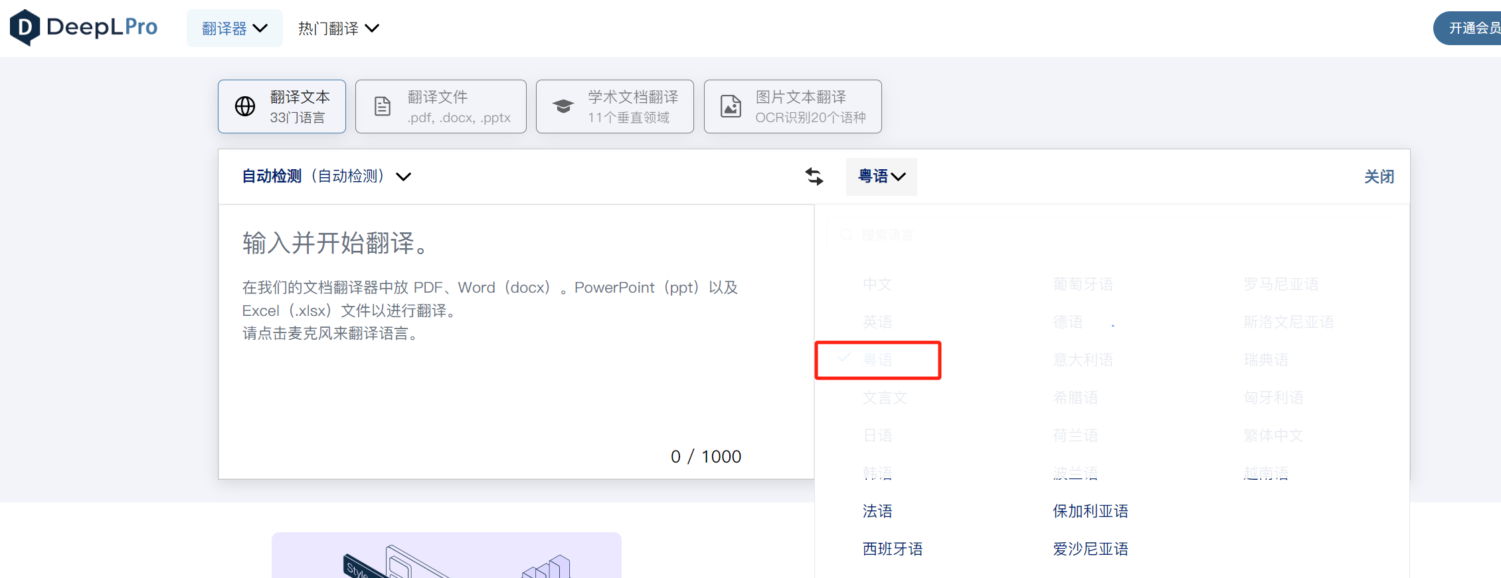Select 西班牙语 as target language
1501x578 pixels.
[x=893, y=549]
